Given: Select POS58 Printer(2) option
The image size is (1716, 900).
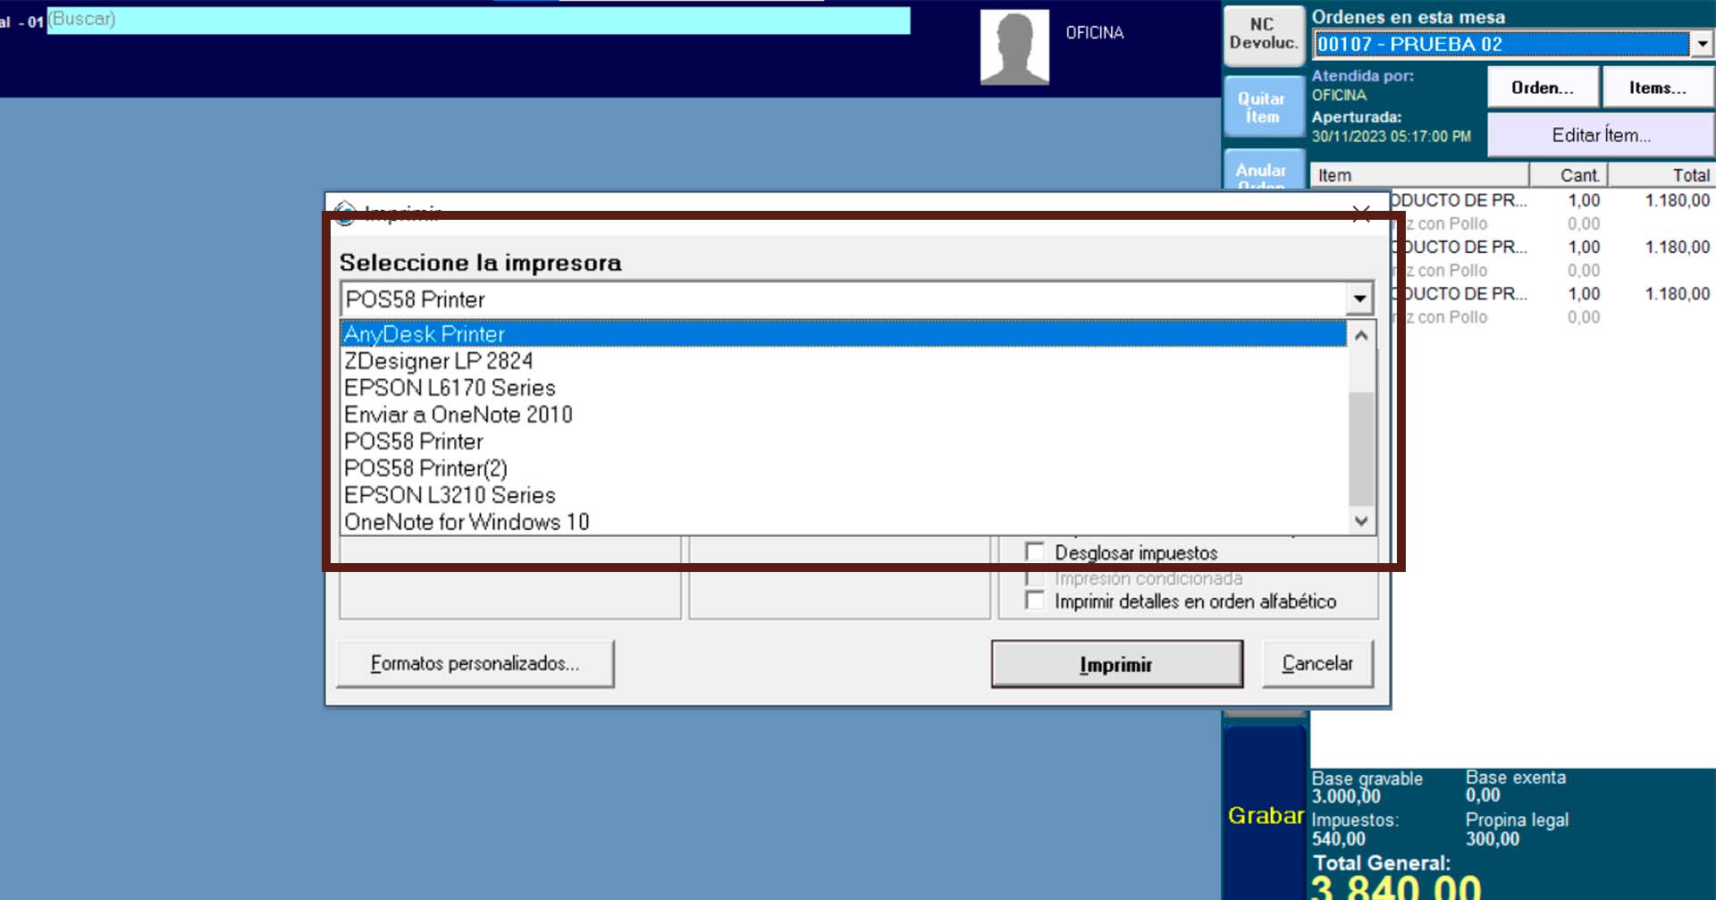Looking at the screenshot, I should click(x=425, y=468).
